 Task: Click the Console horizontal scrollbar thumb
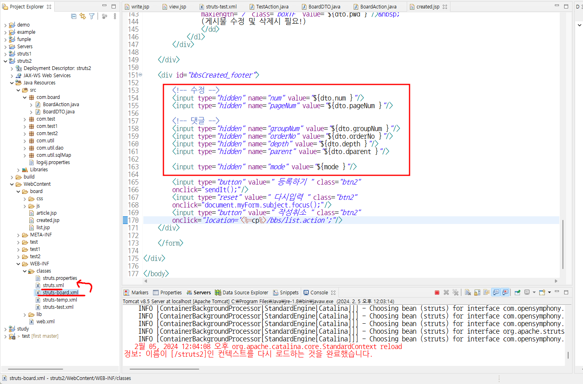164,369
